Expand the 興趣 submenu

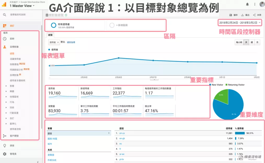click(6, 91)
